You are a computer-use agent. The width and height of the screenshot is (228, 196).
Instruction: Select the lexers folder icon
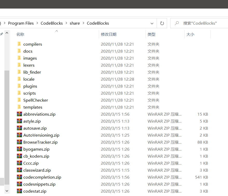(19, 65)
